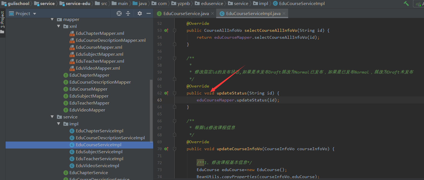Collapse the mapper folder in project tree
The width and height of the screenshot is (424, 180).
[52, 20]
